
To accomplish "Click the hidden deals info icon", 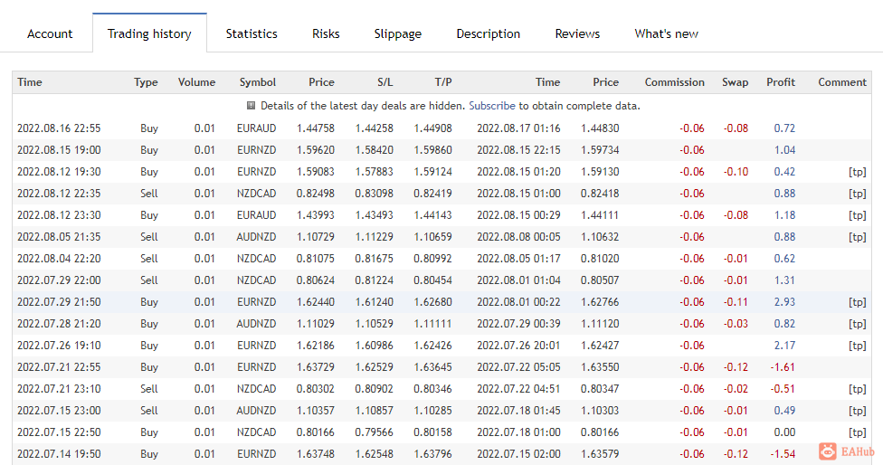I will 252,105.
